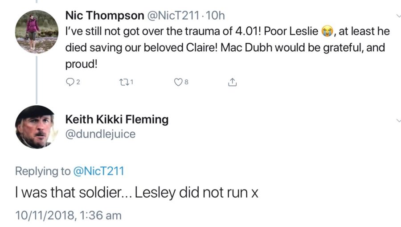Select the Keith Kikki Fleming name
This screenshot has height=227, width=401.
click(117, 120)
